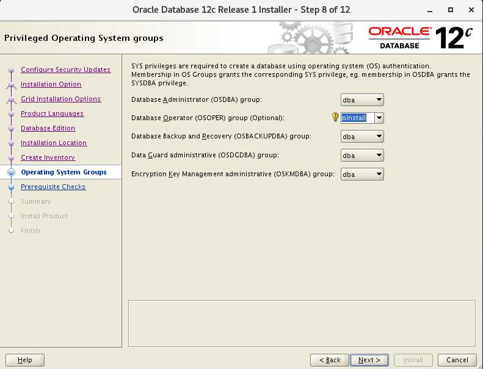Cancel the installer
Viewport: 483px width, 369px height.
457,360
